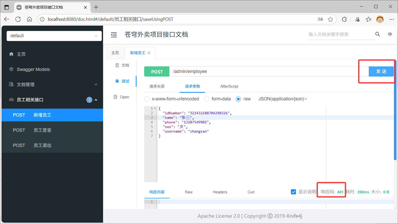Click the browser music/media icon
398x224 pixels.
coord(357,19)
